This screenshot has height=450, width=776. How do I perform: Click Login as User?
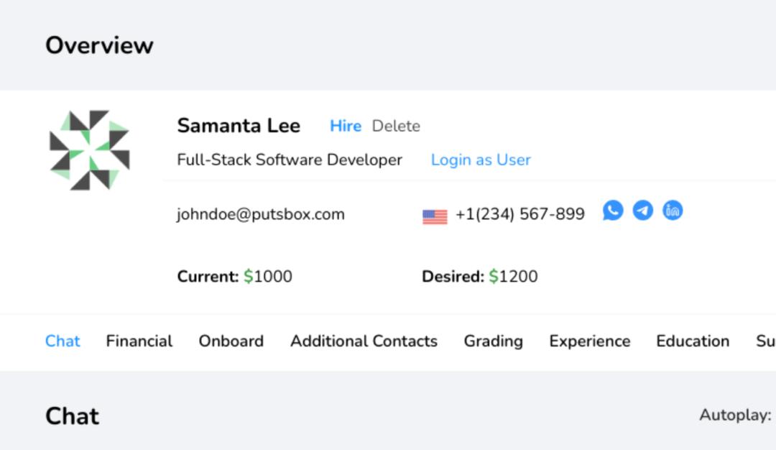(x=480, y=160)
